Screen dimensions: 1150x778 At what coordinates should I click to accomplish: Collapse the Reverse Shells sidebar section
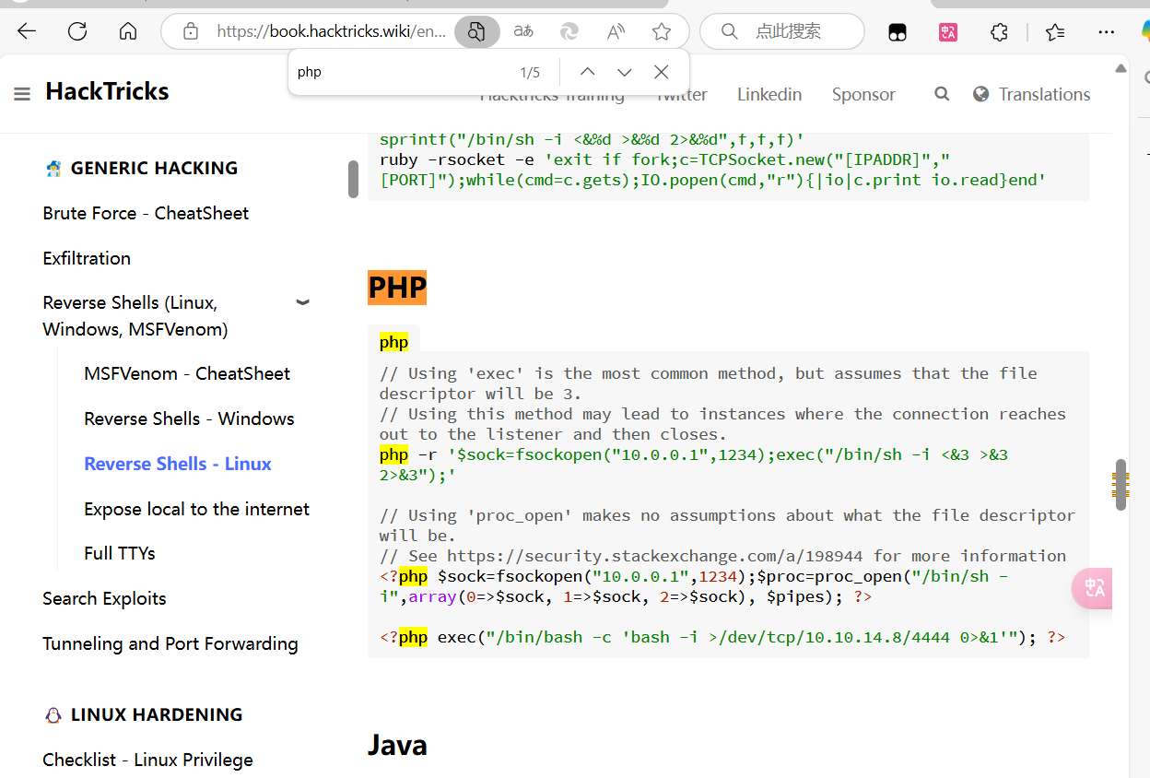[302, 302]
